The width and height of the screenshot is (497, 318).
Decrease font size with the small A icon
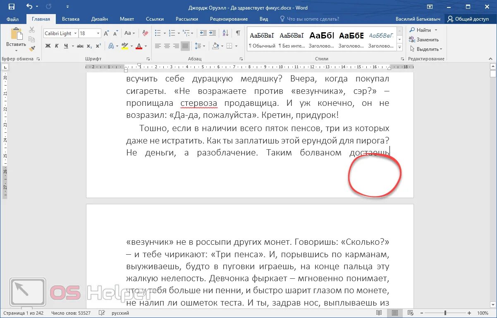pos(115,33)
